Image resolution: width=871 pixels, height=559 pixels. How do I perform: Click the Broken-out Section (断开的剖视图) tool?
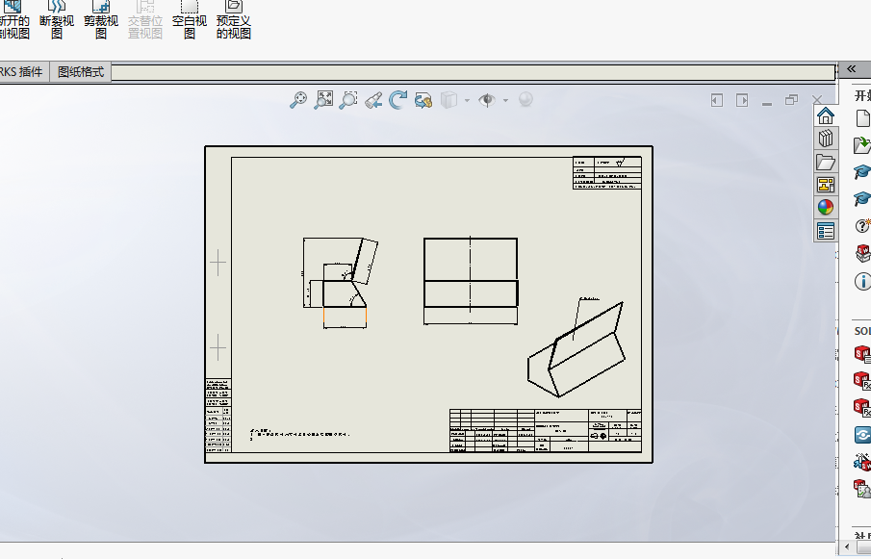coord(14,20)
